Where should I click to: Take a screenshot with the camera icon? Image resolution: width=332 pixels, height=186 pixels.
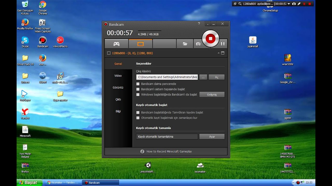[198, 44]
